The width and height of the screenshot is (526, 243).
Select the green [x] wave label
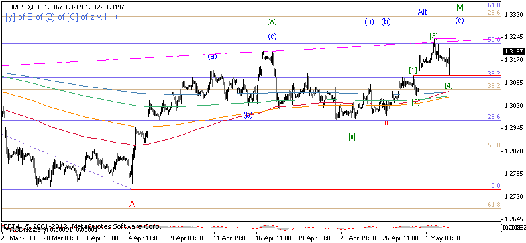click(x=352, y=137)
